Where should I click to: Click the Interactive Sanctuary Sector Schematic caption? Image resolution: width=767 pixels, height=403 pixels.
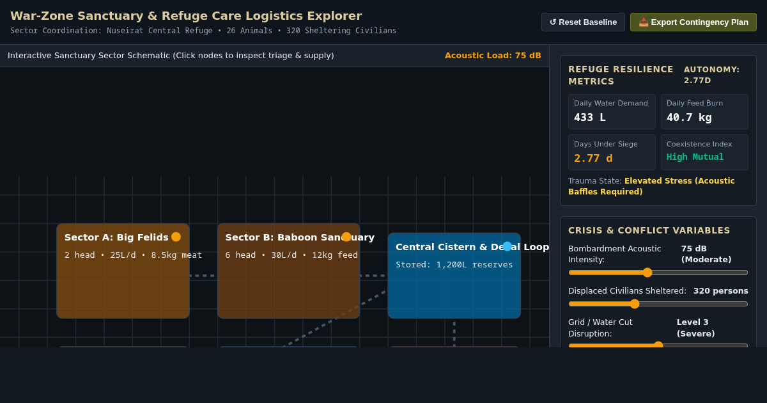point(171,56)
